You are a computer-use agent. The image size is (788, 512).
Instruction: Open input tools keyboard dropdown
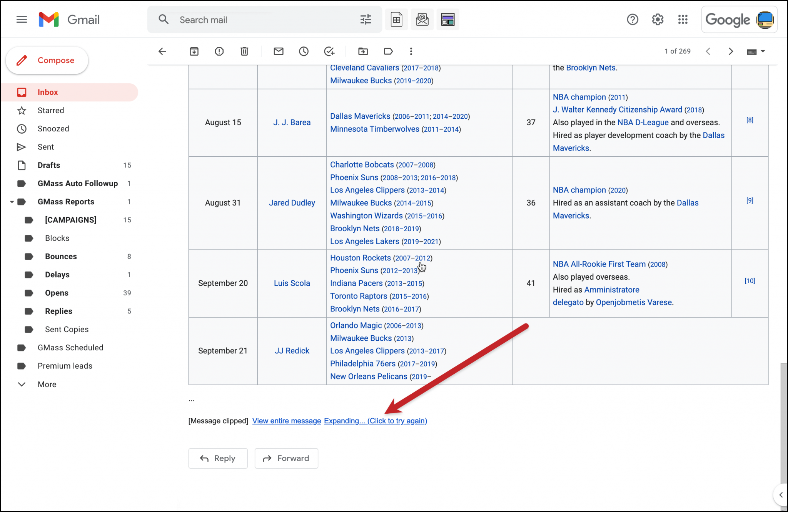click(x=755, y=51)
